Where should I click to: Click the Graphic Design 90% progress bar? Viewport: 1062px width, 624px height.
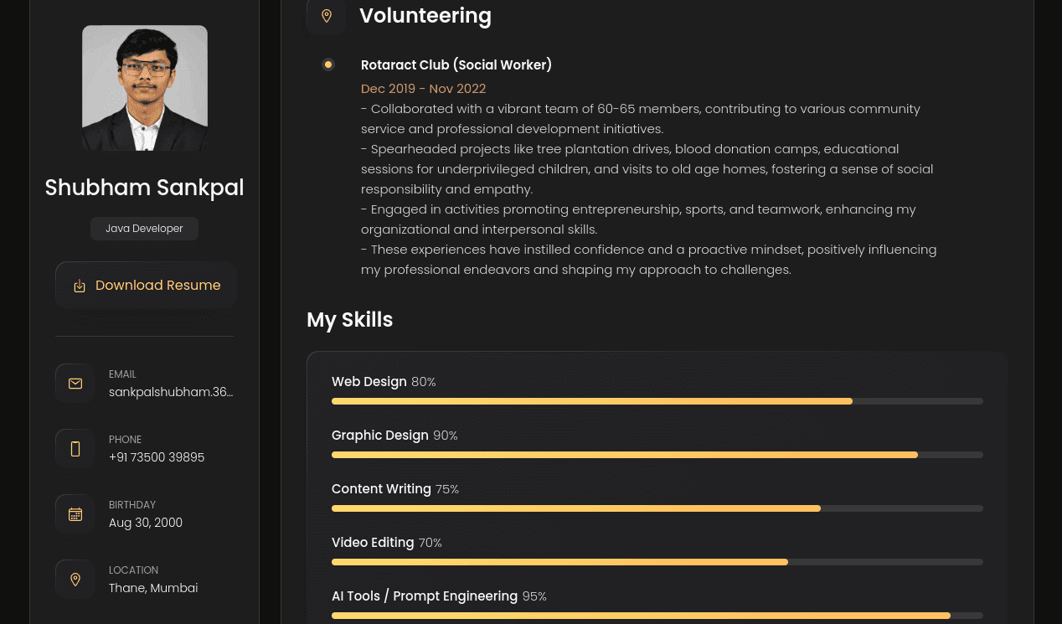coord(657,455)
